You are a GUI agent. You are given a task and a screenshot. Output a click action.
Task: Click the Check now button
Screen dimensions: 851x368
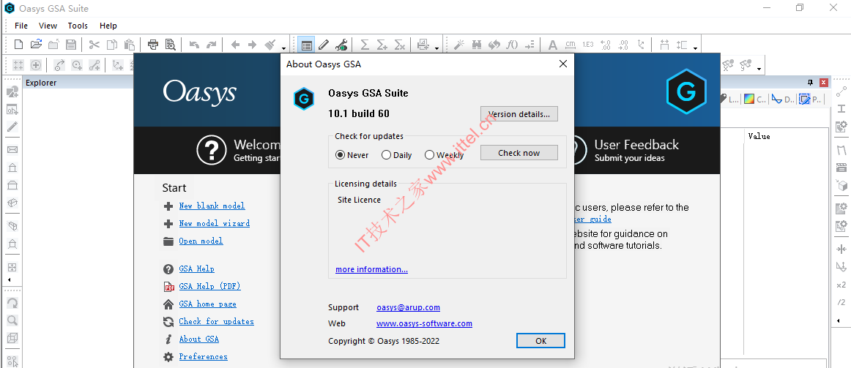click(519, 153)
